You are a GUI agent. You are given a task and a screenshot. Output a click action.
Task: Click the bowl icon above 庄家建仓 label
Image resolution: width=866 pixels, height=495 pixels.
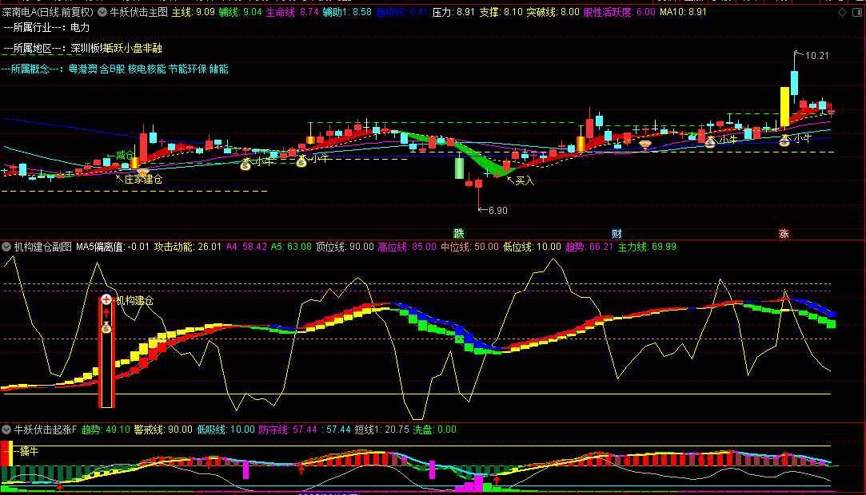[142, 171]
